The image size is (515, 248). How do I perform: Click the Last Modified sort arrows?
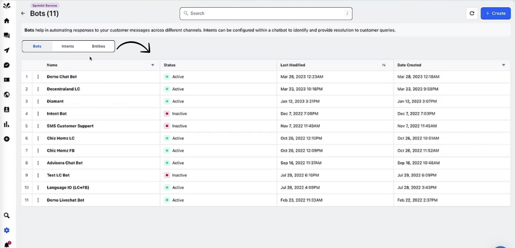[x=383, y=65]
